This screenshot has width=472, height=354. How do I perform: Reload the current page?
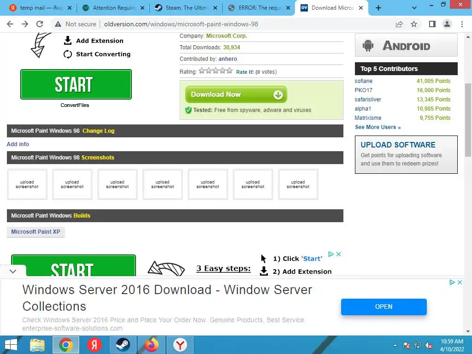(40, 24)
